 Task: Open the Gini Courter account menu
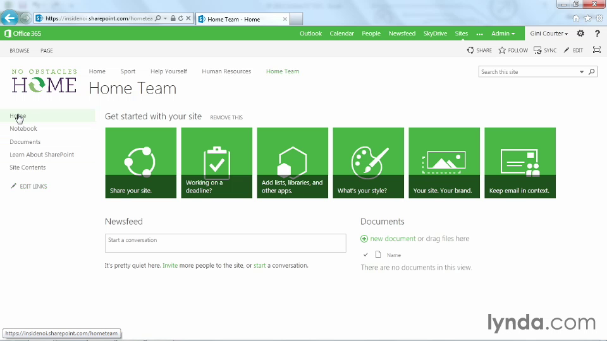coord(549,33)
